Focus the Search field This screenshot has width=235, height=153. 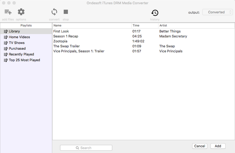[x=86, y=148]
